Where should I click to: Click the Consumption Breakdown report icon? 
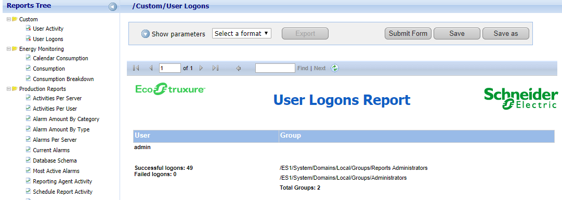[x=28, y=78]
